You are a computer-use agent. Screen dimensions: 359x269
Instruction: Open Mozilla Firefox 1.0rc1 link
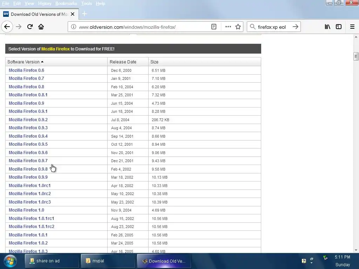29,186
